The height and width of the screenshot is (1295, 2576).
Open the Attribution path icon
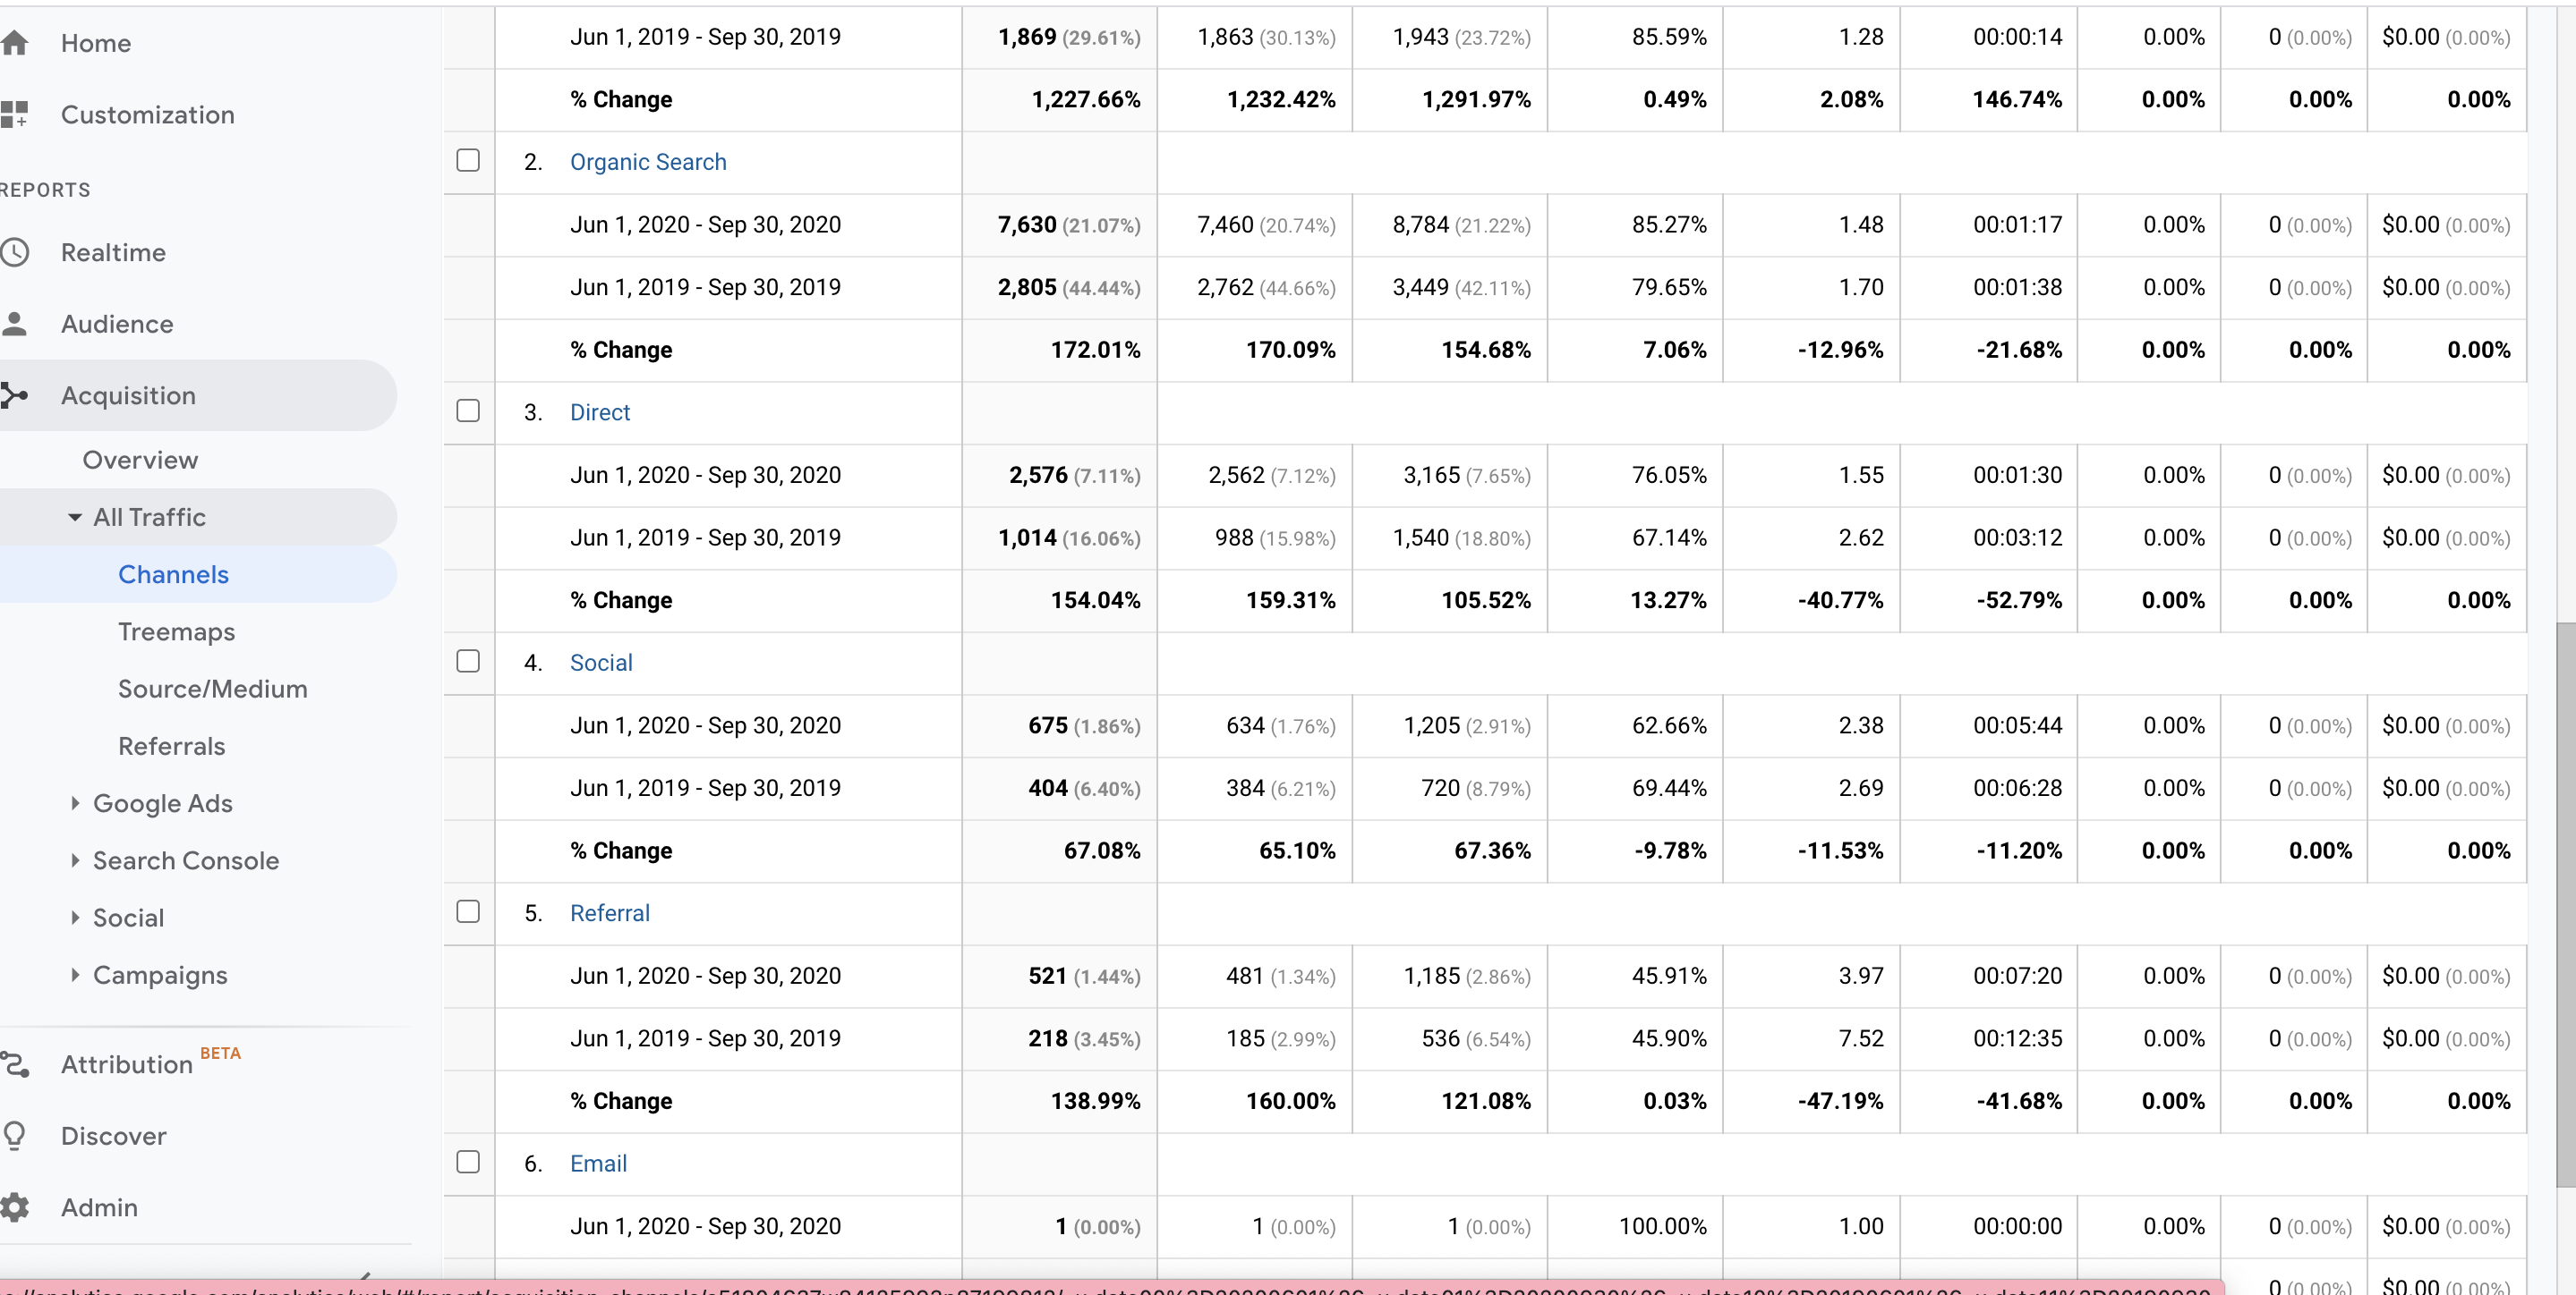tap(14, 1065)
